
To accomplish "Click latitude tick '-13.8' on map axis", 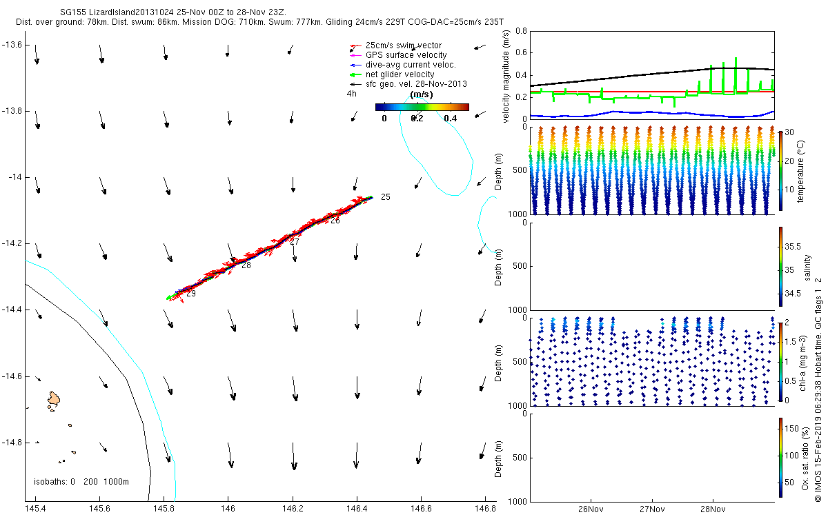I will pos(12,111).
